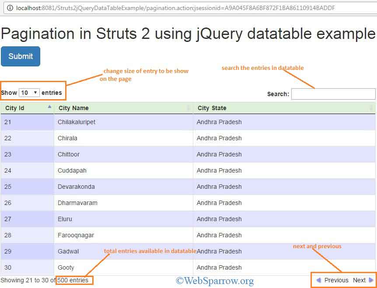Expand the page size selector showing 10
377x288 pixels.
click(28, 92)
